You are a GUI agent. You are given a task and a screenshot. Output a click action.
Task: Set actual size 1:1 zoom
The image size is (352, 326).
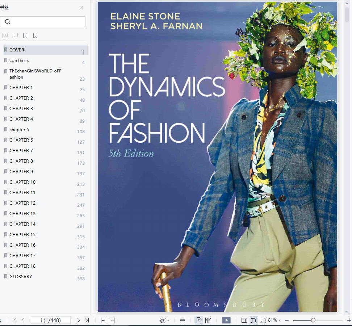tap(244, 321)
